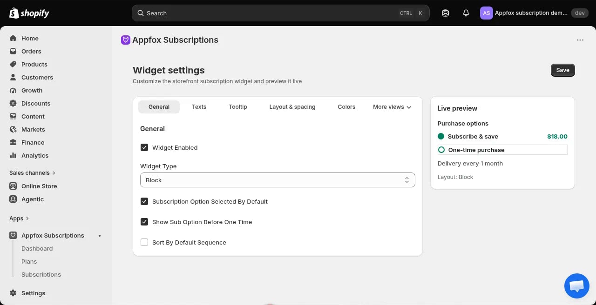Click the Settings gear icon

coord(13,293)
